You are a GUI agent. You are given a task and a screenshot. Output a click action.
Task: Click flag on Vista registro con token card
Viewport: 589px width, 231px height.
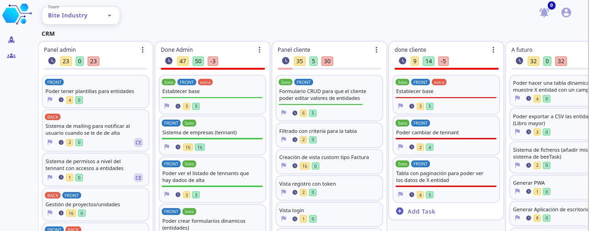point(284,192)
